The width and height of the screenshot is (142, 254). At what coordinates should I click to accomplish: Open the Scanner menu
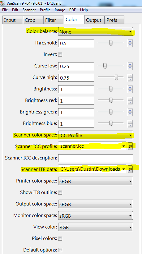tap(29, 10)
